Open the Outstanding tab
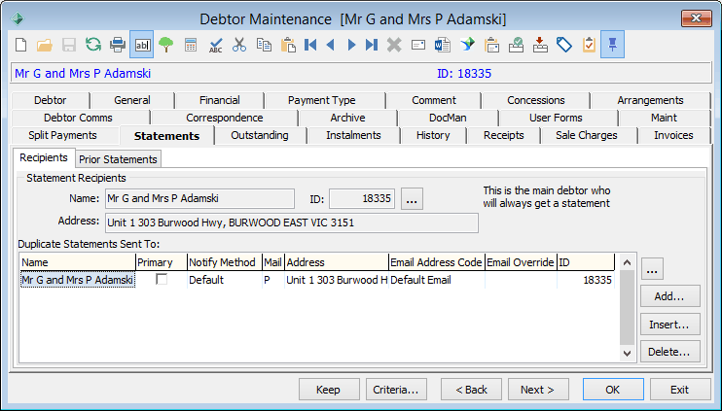 click(260, 136)
